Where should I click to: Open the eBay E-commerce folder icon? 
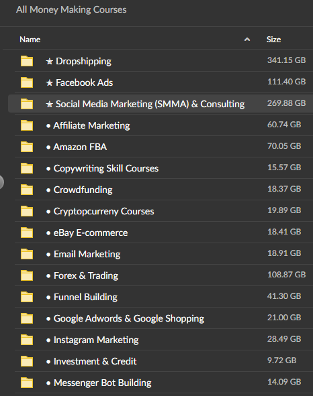click(27, 233)
